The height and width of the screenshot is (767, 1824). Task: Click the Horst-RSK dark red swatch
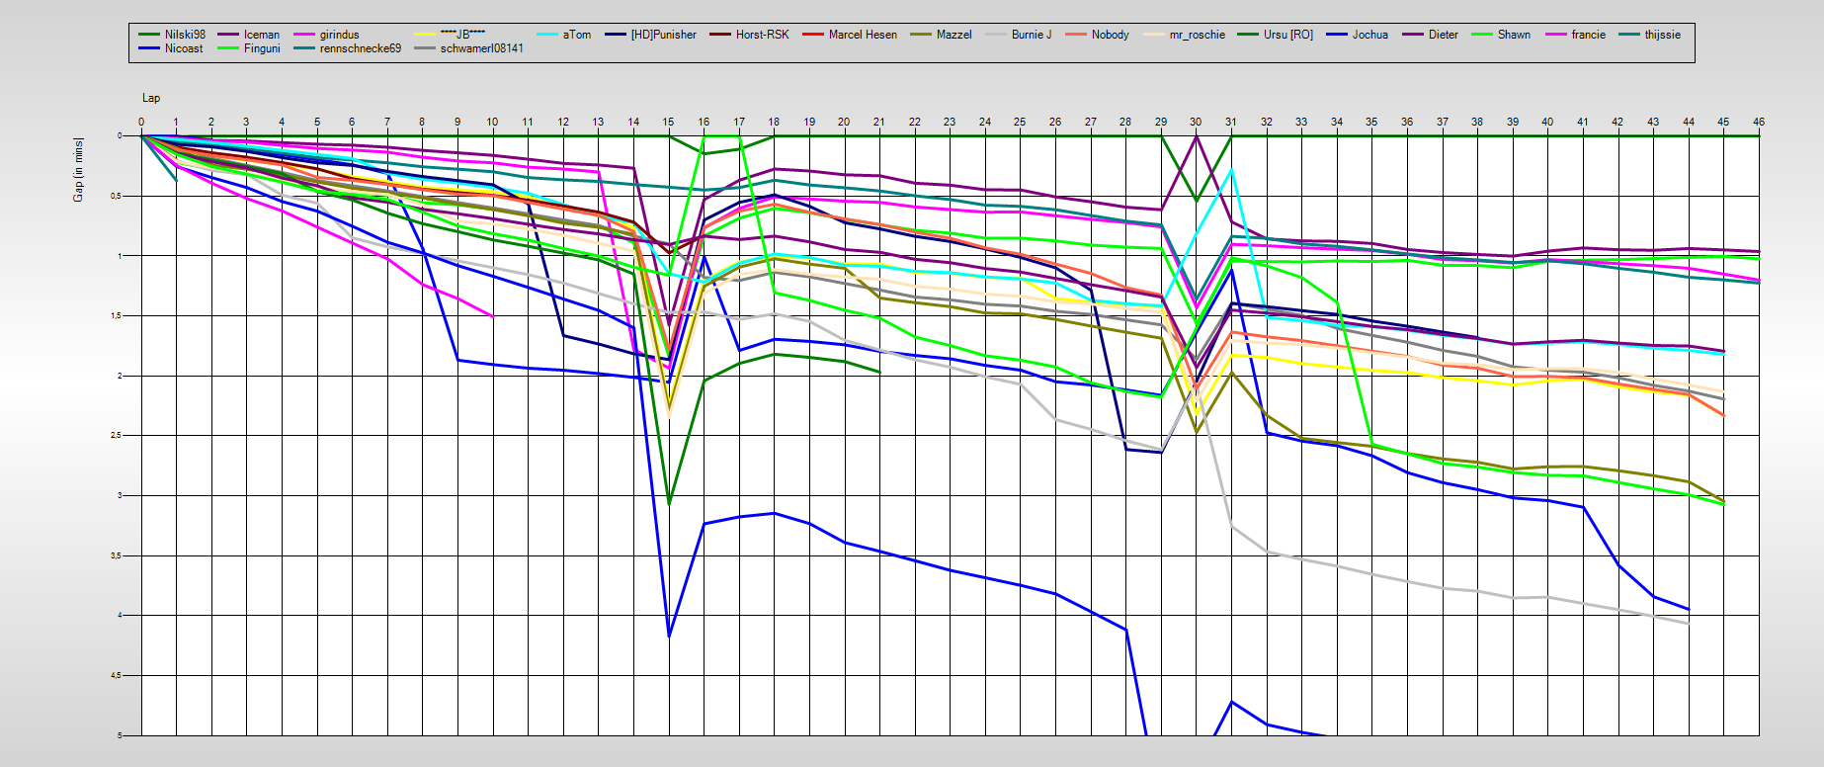720,35
